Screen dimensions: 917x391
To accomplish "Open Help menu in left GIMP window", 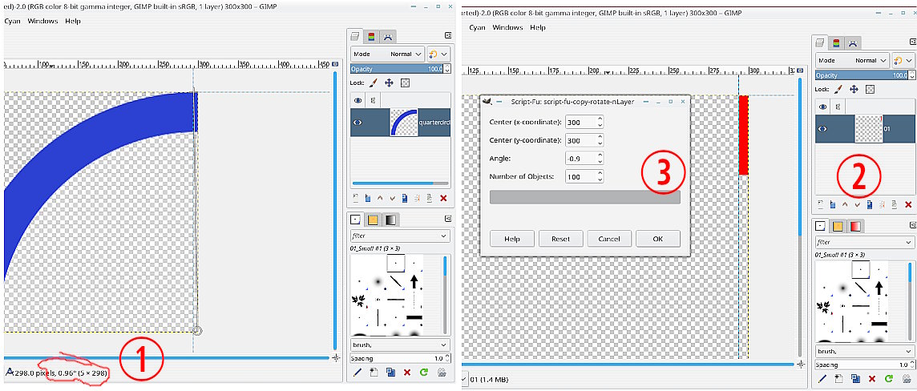I will (x=72, y=21).
